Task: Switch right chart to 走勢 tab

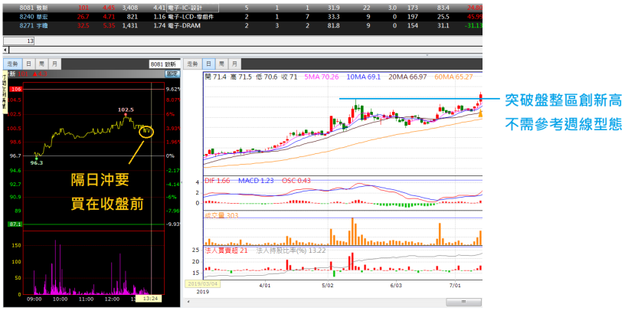Action: (193, 64)
